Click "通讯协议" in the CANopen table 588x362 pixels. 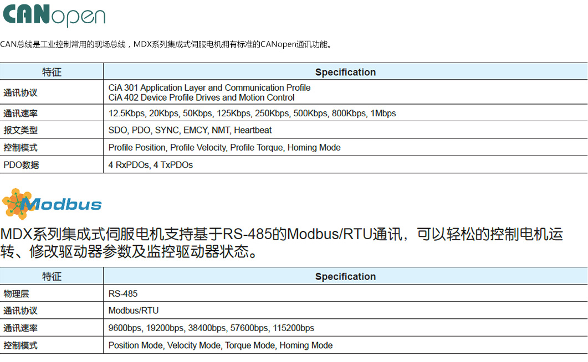pos(21,92)
